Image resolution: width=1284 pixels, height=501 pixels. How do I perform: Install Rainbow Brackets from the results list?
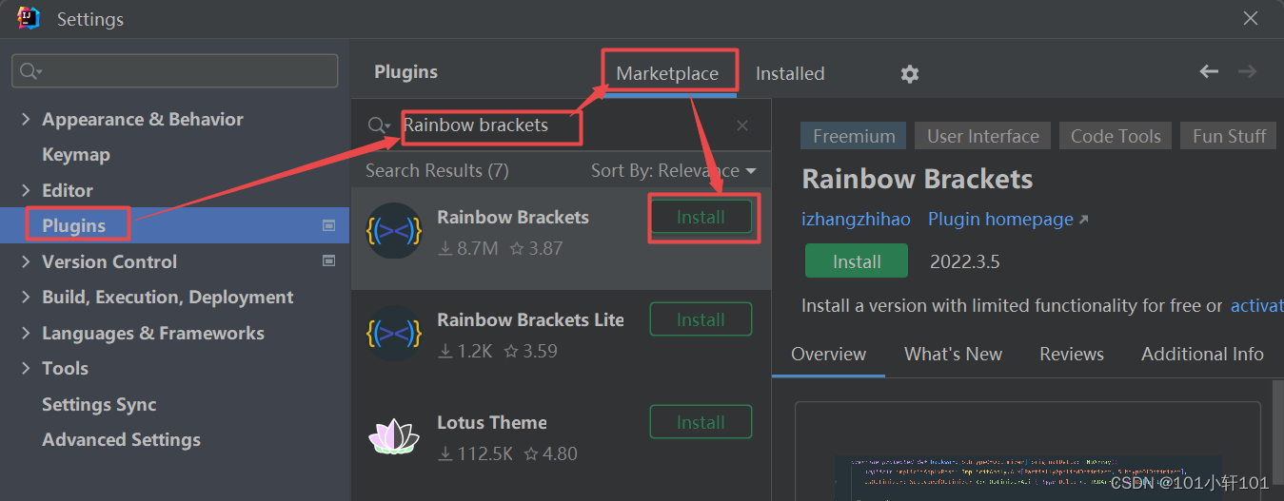click(701, 217)
